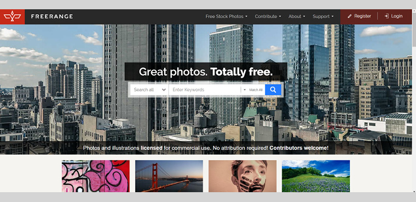Screen dimensions: 416x202
Task: Open the face with handprint thumbnail
Action: [x=242, y=176]
